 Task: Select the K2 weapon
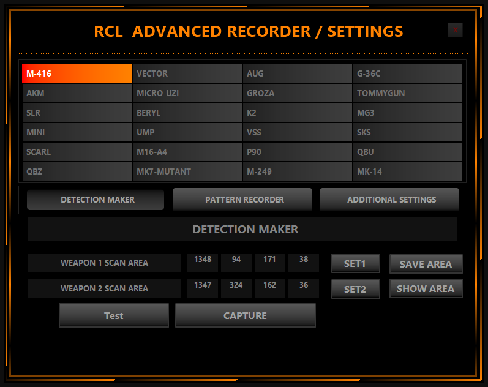tap(298, 113)
